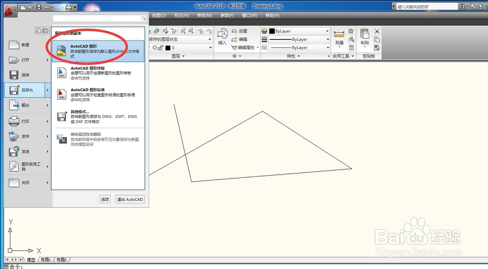Open the first ByLayer lineweight dropdown
Screen dimensions: 488x269
coord(327,39)
